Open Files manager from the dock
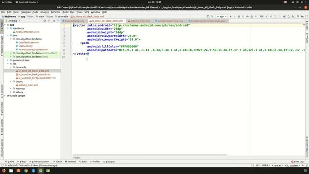The height and width of the screenshot is (174, 309). pos(11,171)
